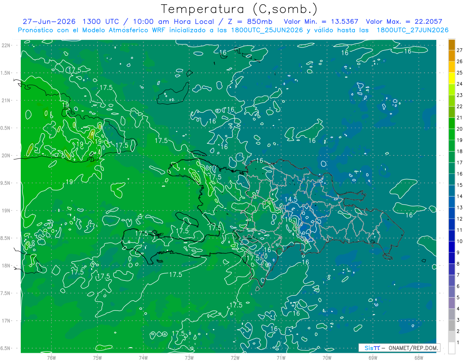Click the '14.5' contour label over Dominican Republic
470x363 pixels.
pos(291,199)
